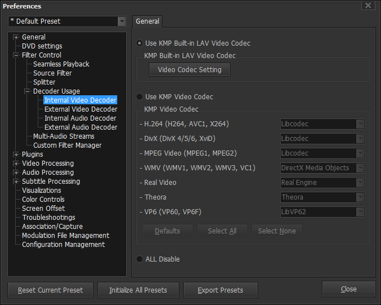This screenshot has width=381, height=305.
Task: Expand the Subtitle Processing node
Action: tap(16, 182)
